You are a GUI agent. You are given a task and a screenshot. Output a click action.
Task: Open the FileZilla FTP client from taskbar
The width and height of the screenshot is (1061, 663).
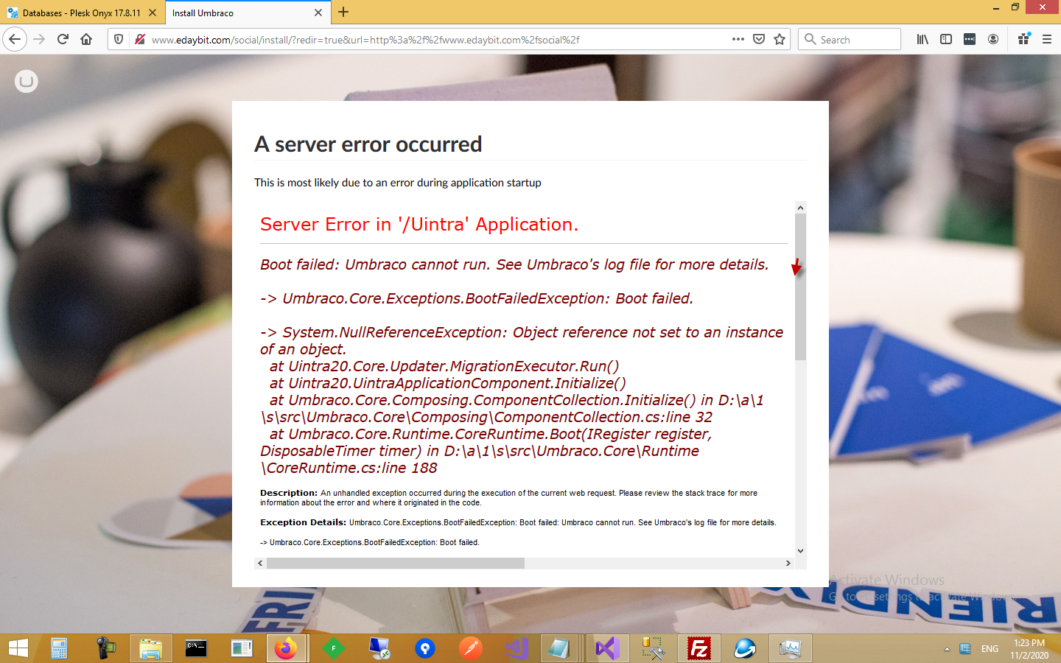(x=698, y=648)
